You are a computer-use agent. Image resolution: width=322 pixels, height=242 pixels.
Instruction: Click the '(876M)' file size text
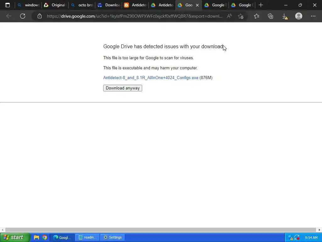point(206,78)
